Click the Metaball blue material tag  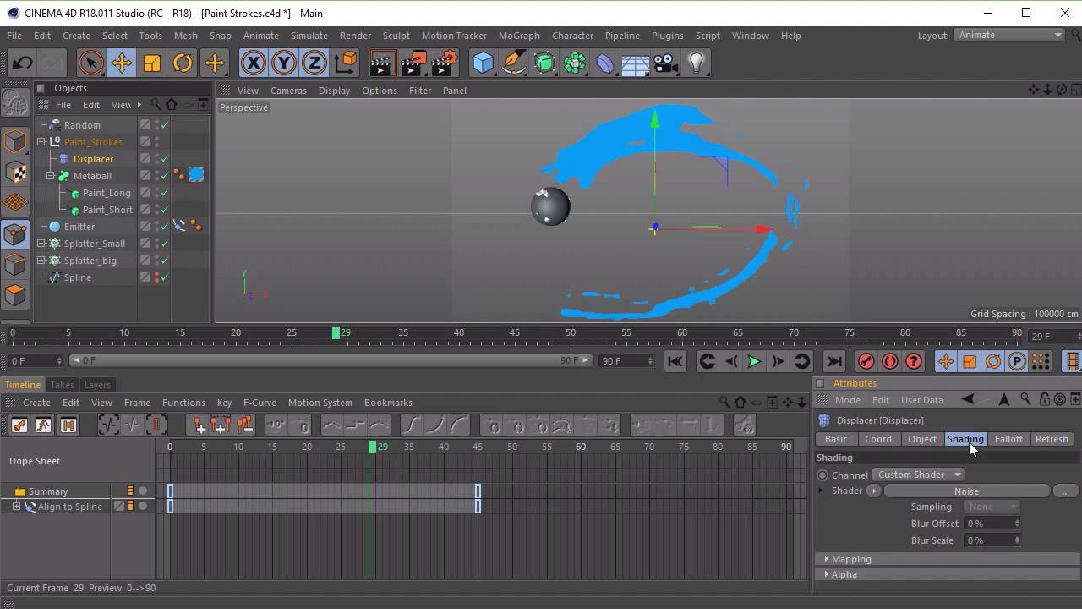(x=196, y=175)
